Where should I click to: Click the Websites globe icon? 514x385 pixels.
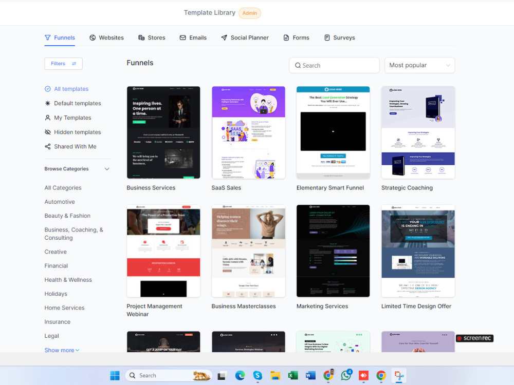pyautogui.click(x=93, y=37)
